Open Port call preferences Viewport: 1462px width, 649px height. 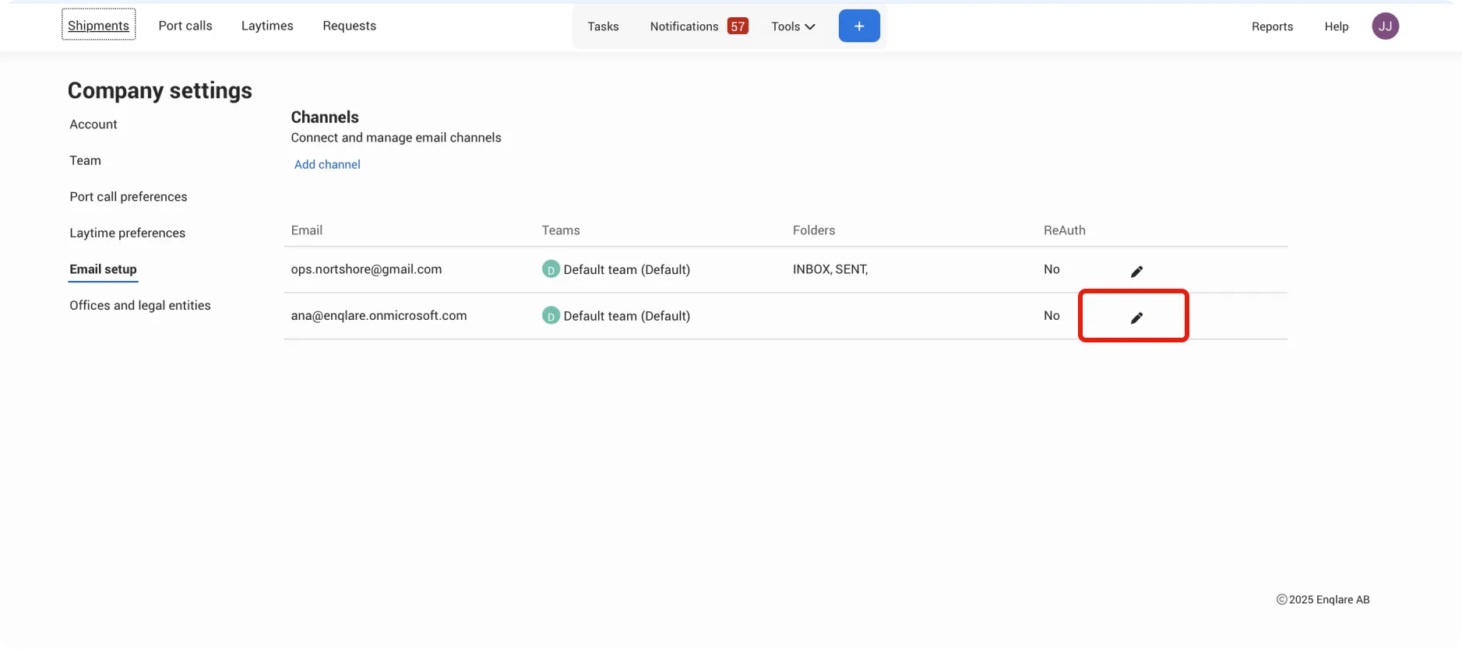click(129, 197)
